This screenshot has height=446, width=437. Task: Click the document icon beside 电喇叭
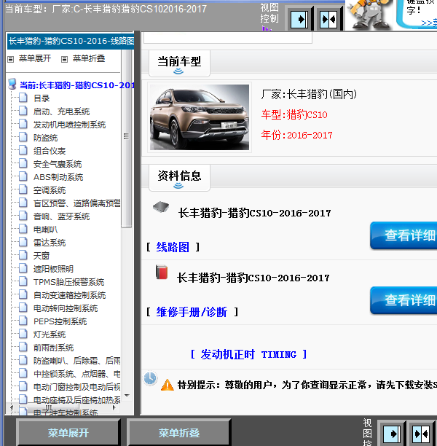(x=23, y=229)
